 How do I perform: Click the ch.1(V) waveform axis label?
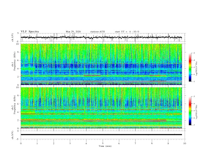(13, 37)
